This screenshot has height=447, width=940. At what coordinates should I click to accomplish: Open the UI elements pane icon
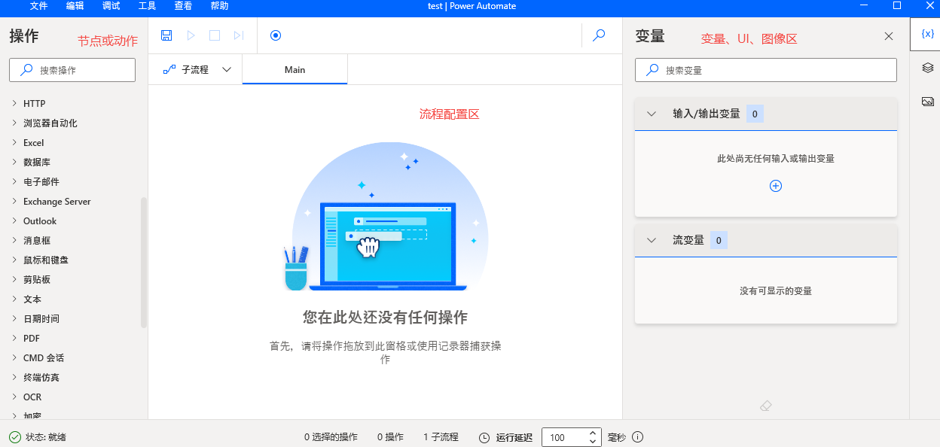click(x=927, y=67)
